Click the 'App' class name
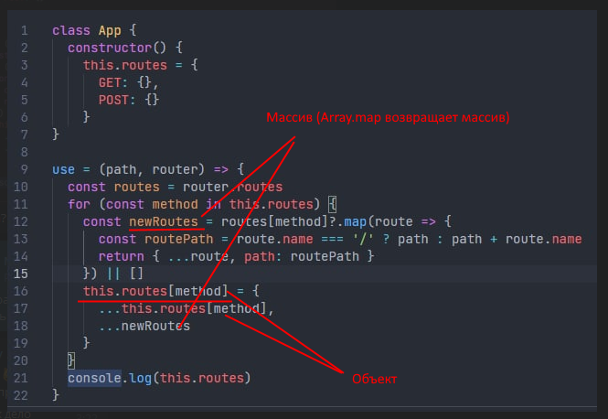 [x=110, y=30]
